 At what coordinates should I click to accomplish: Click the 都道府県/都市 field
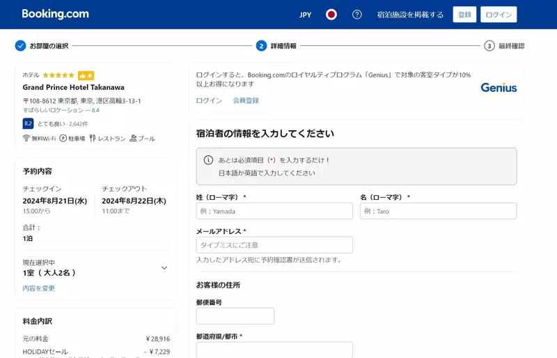point(274,350)
